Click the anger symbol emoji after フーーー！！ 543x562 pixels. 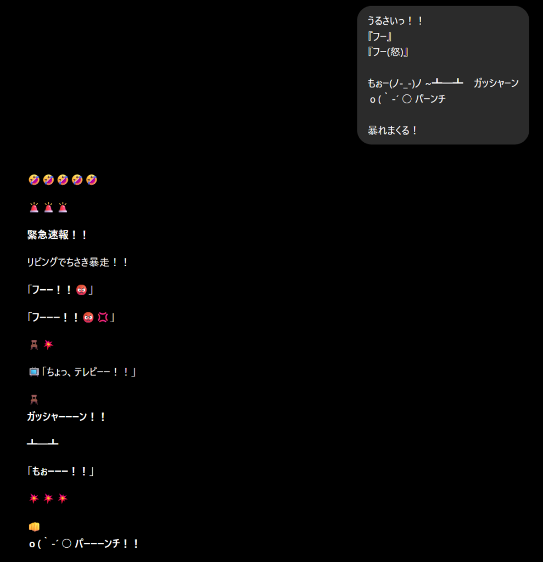coord(103,317)
